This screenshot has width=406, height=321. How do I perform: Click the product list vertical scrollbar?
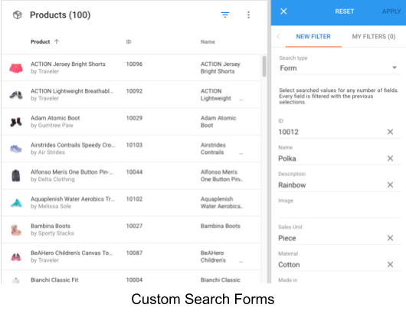(264, 66)
